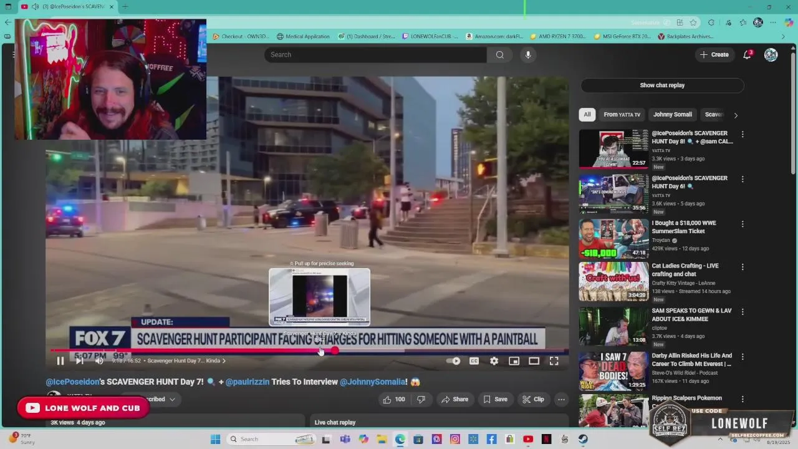Close the IcePoseidon's SCAVENGER tab
Viewport: 798px width, 449px height.
[x=112, y=7]
